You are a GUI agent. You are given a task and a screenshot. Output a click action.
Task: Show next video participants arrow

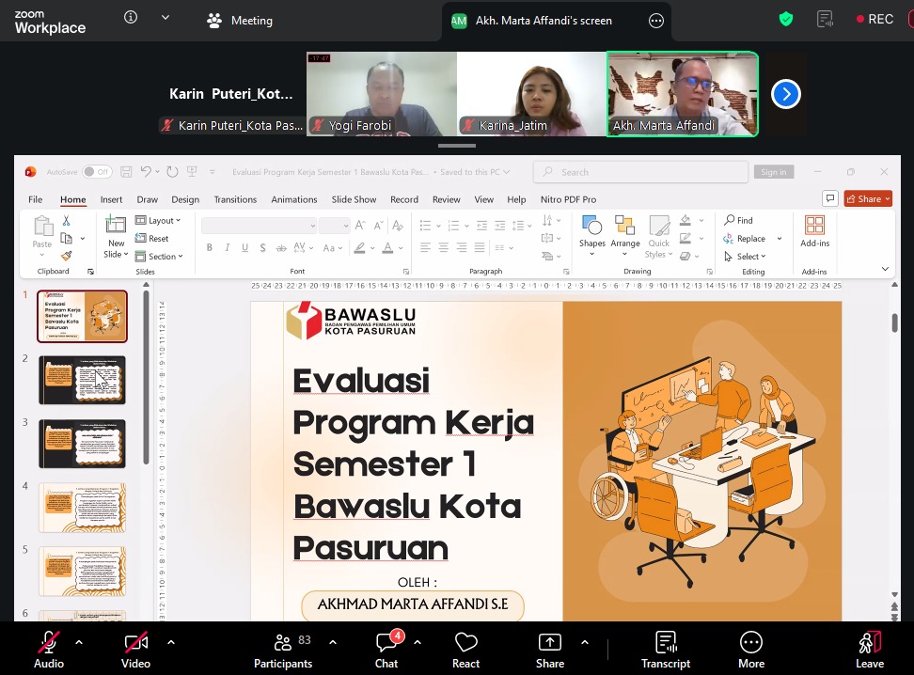click(786, 94)
